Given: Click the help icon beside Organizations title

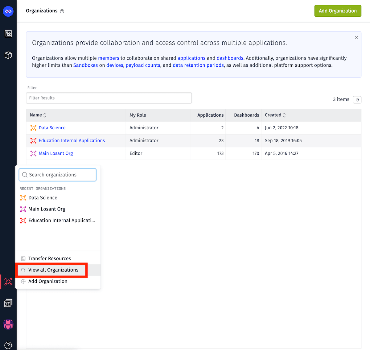Looking at the screenshot, I should (62, 11).
